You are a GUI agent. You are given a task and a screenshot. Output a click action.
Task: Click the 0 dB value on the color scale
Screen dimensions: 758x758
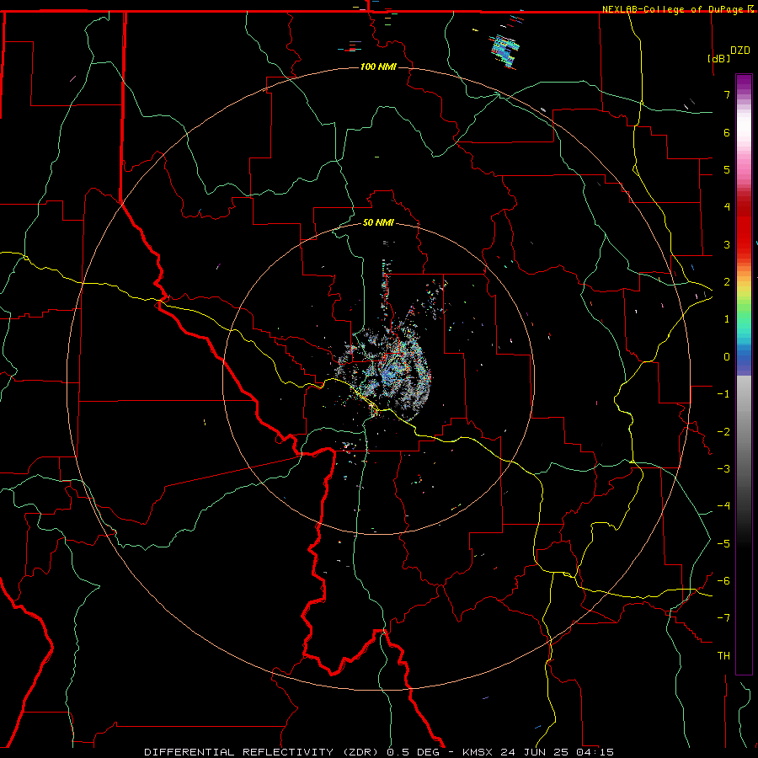pos(727,357)
